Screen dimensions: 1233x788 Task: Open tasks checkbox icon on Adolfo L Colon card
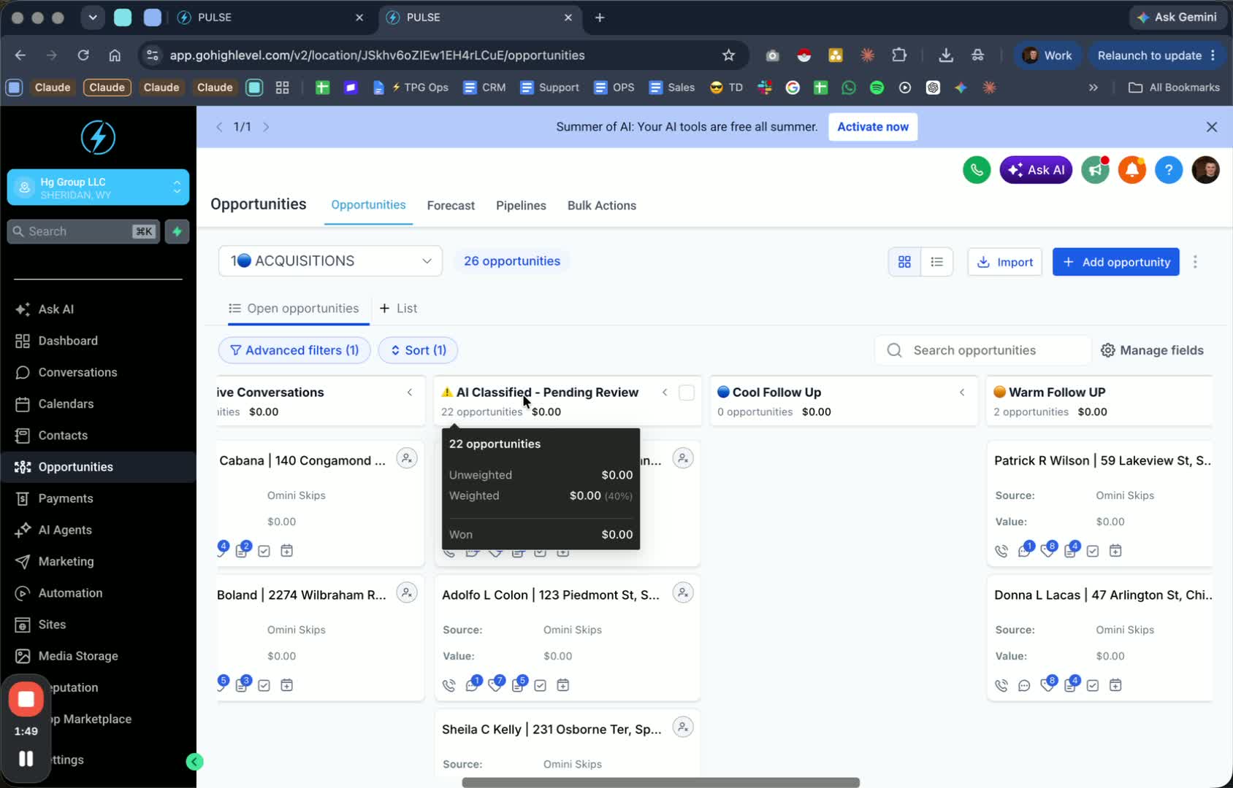[x=541, y=685]
